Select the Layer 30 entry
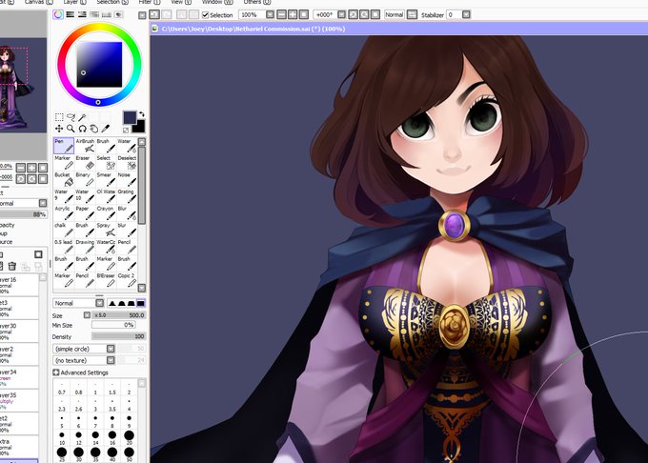 click(19, 331)
